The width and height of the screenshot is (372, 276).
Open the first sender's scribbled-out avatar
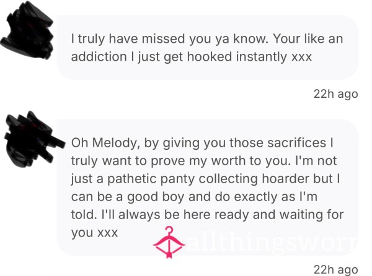point(27,30)
